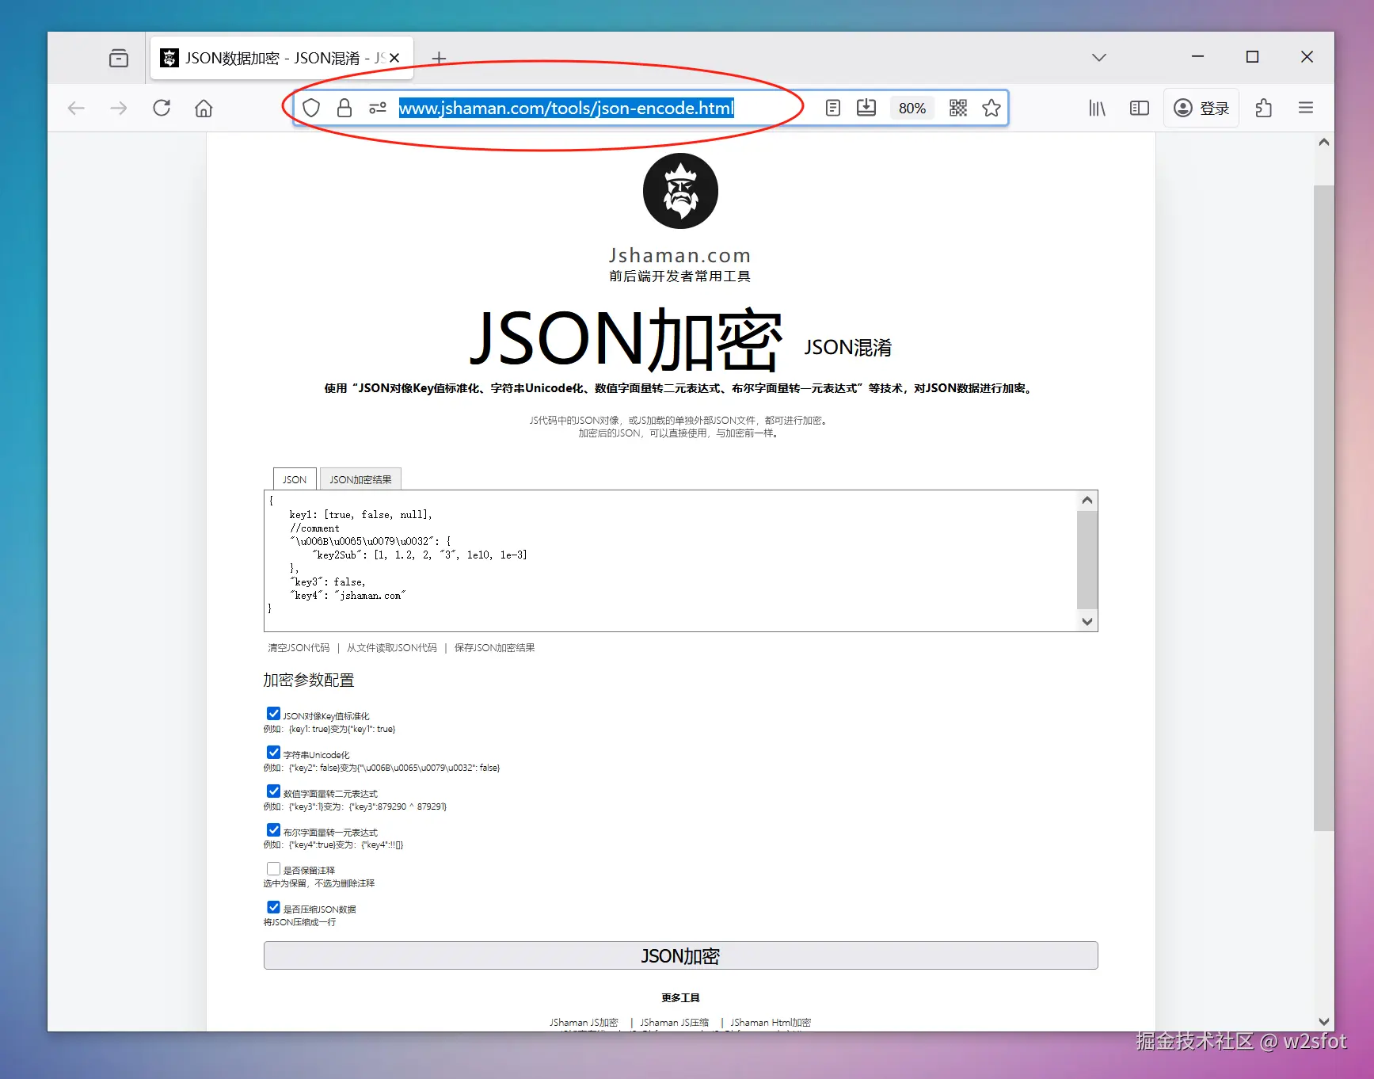This screenshot has width=1374, height=1079.
Task: Open JShaman JS加密 link
Action: [x=584, y=1022]
